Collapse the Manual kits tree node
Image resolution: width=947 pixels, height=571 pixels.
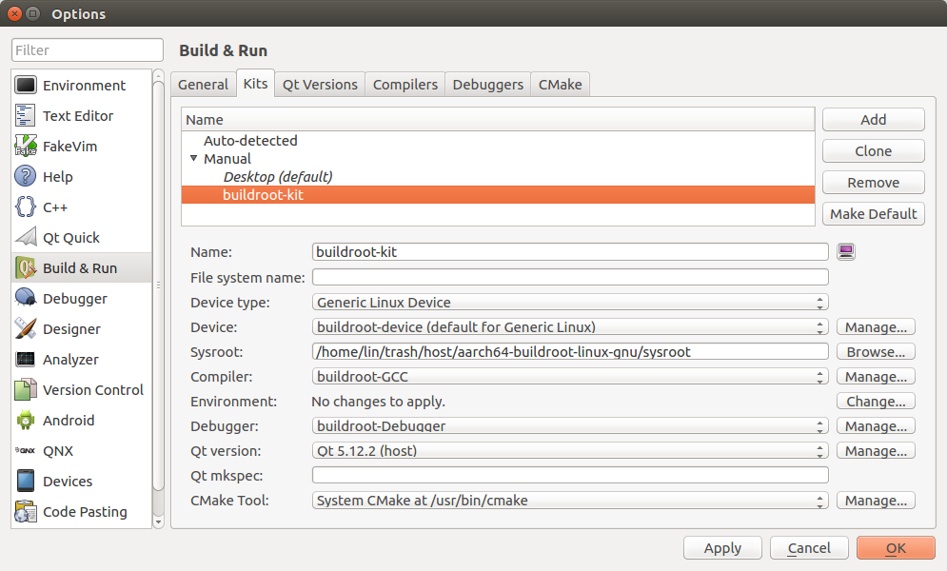point(194,159)
